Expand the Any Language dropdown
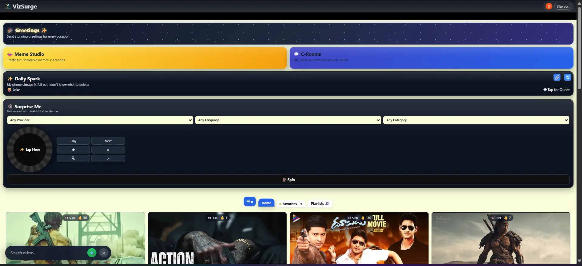The height and width of the screenshot is (266, 582). 288,120
